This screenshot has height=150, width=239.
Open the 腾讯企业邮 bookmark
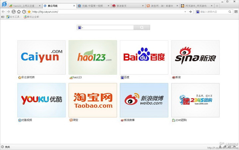(31, 17)
